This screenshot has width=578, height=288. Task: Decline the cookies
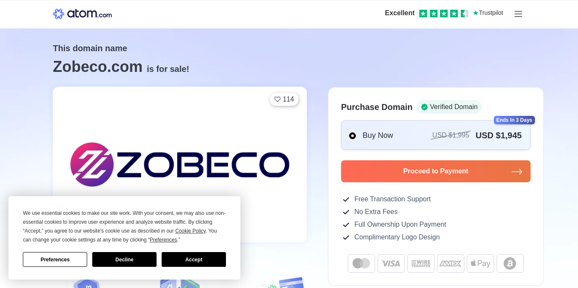(124, 260)
